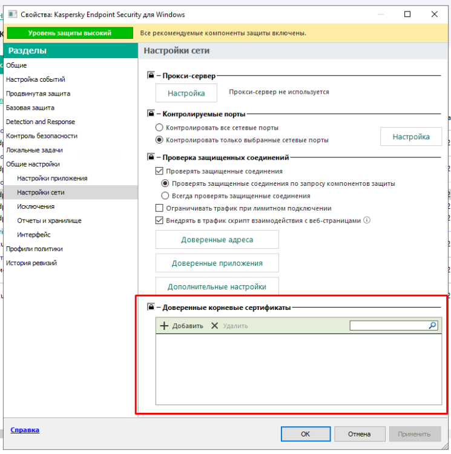Toggle the lock icon next to Контролируемые порты
Viewport: 451px width, 454px height.
[x=151, y=114]
